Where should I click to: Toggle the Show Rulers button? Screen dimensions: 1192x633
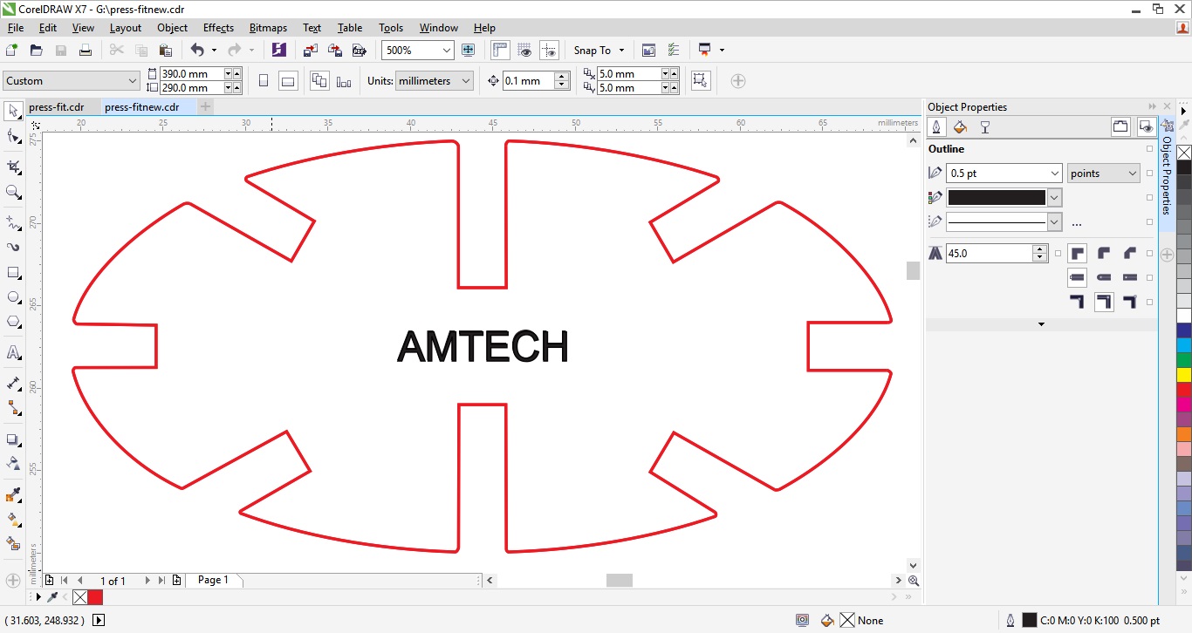coord(500,51)
